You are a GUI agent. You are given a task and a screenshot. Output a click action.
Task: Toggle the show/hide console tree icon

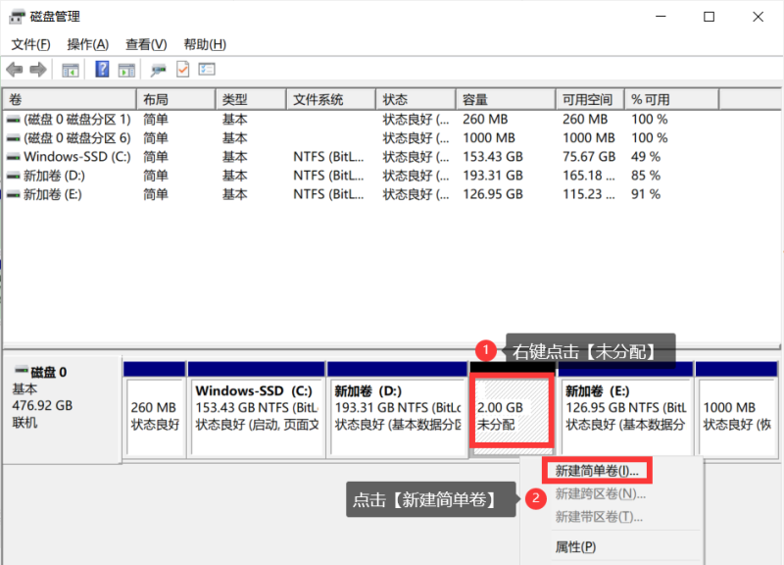[70, 70]
